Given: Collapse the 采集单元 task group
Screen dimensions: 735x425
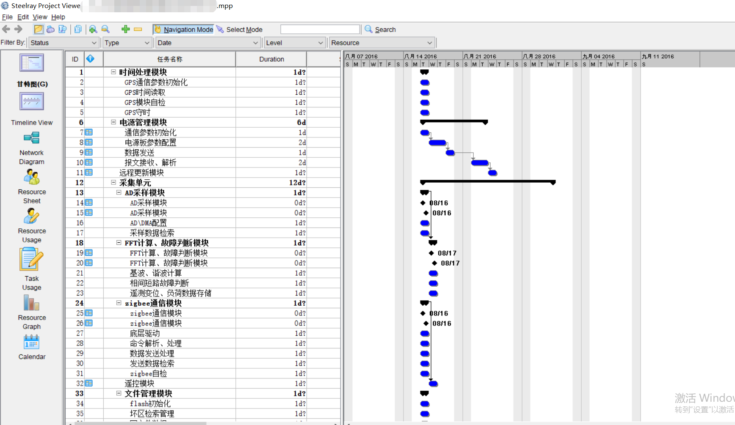Looking at the screenshot, I should (x=113, y=183).
